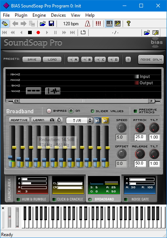Store settings to snapshot D
The width and height of the screenshot is (167, 238).
pos(113,60)
